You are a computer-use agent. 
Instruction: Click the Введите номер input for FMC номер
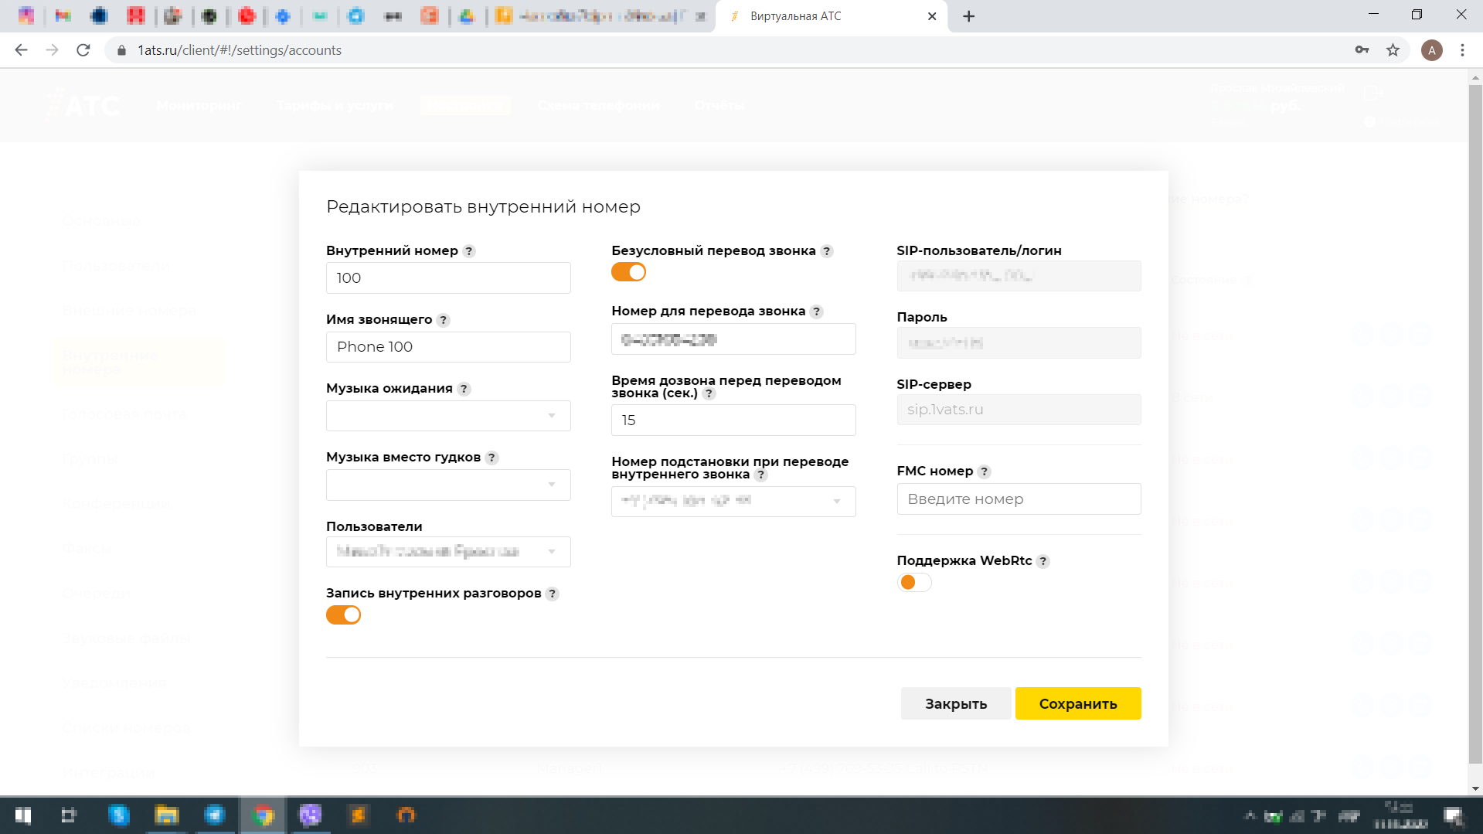(x=1018, y=499)
